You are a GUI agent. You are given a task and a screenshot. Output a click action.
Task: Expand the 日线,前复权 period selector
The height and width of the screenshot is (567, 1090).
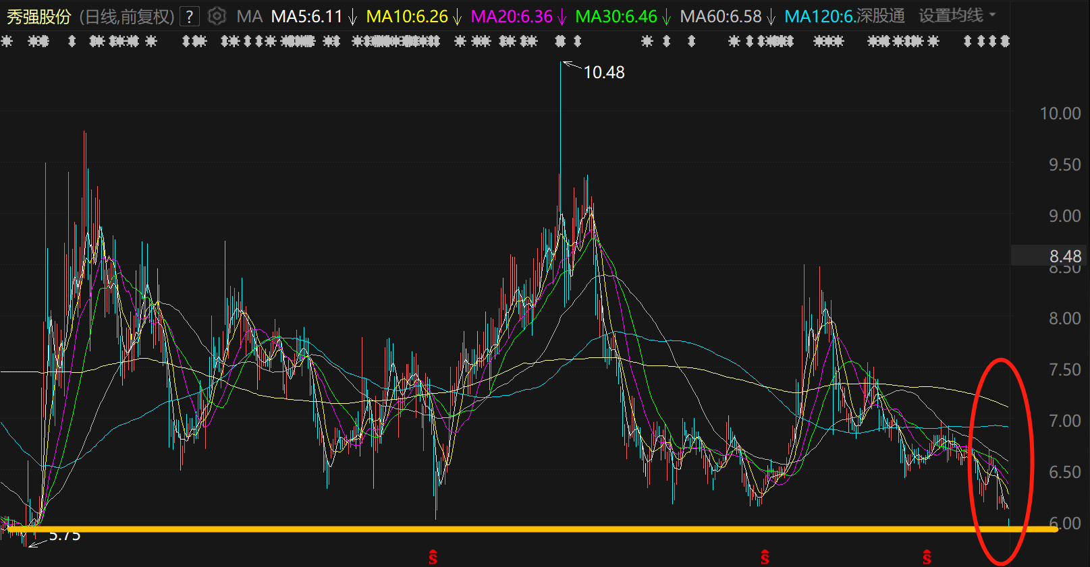click(127, 16)
